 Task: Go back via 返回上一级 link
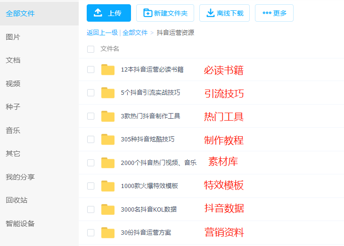tap(102, 33)
